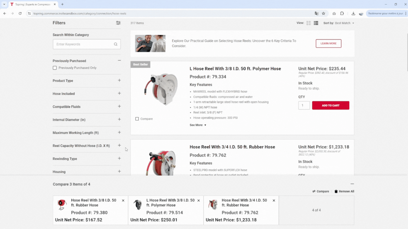
Task: Switch to grid view layout
Action: tap(308, 23)
